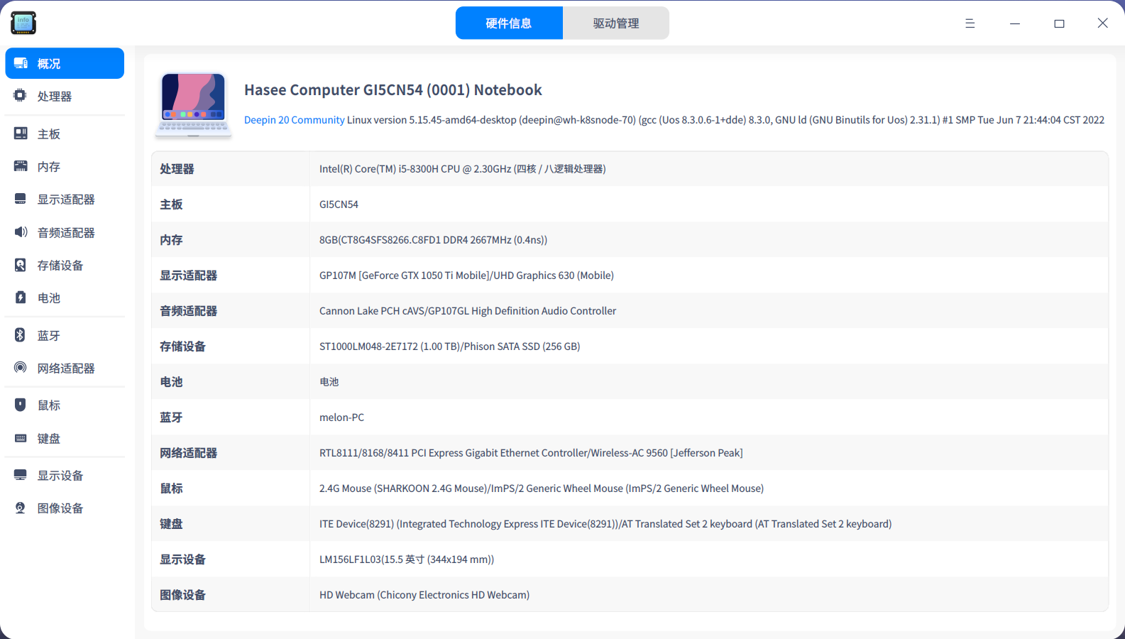1125x639 pixels.
Task: Select 网络适配器 label in sidebar
Action: tap(66, 368)
